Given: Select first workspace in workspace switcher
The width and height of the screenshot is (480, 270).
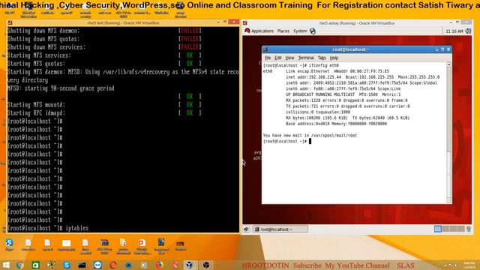Looking at the screenshot, I should 438,229.
